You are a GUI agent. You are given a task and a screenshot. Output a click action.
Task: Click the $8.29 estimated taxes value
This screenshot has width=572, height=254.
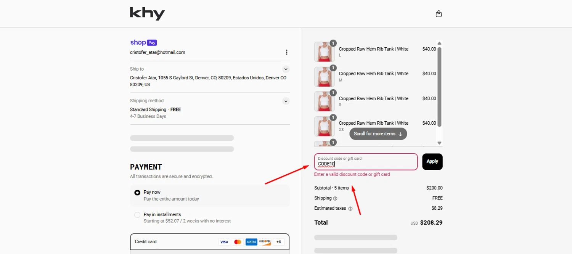(x=437, y=209)
